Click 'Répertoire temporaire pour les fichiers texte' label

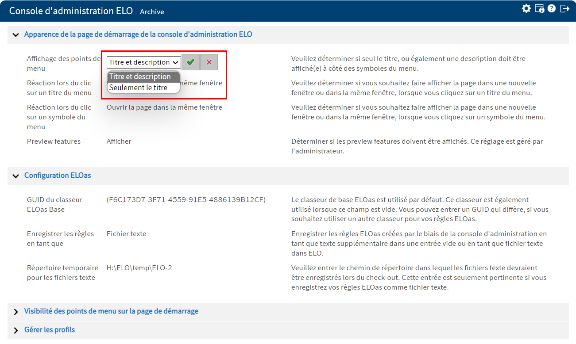[x=62, y=273]
